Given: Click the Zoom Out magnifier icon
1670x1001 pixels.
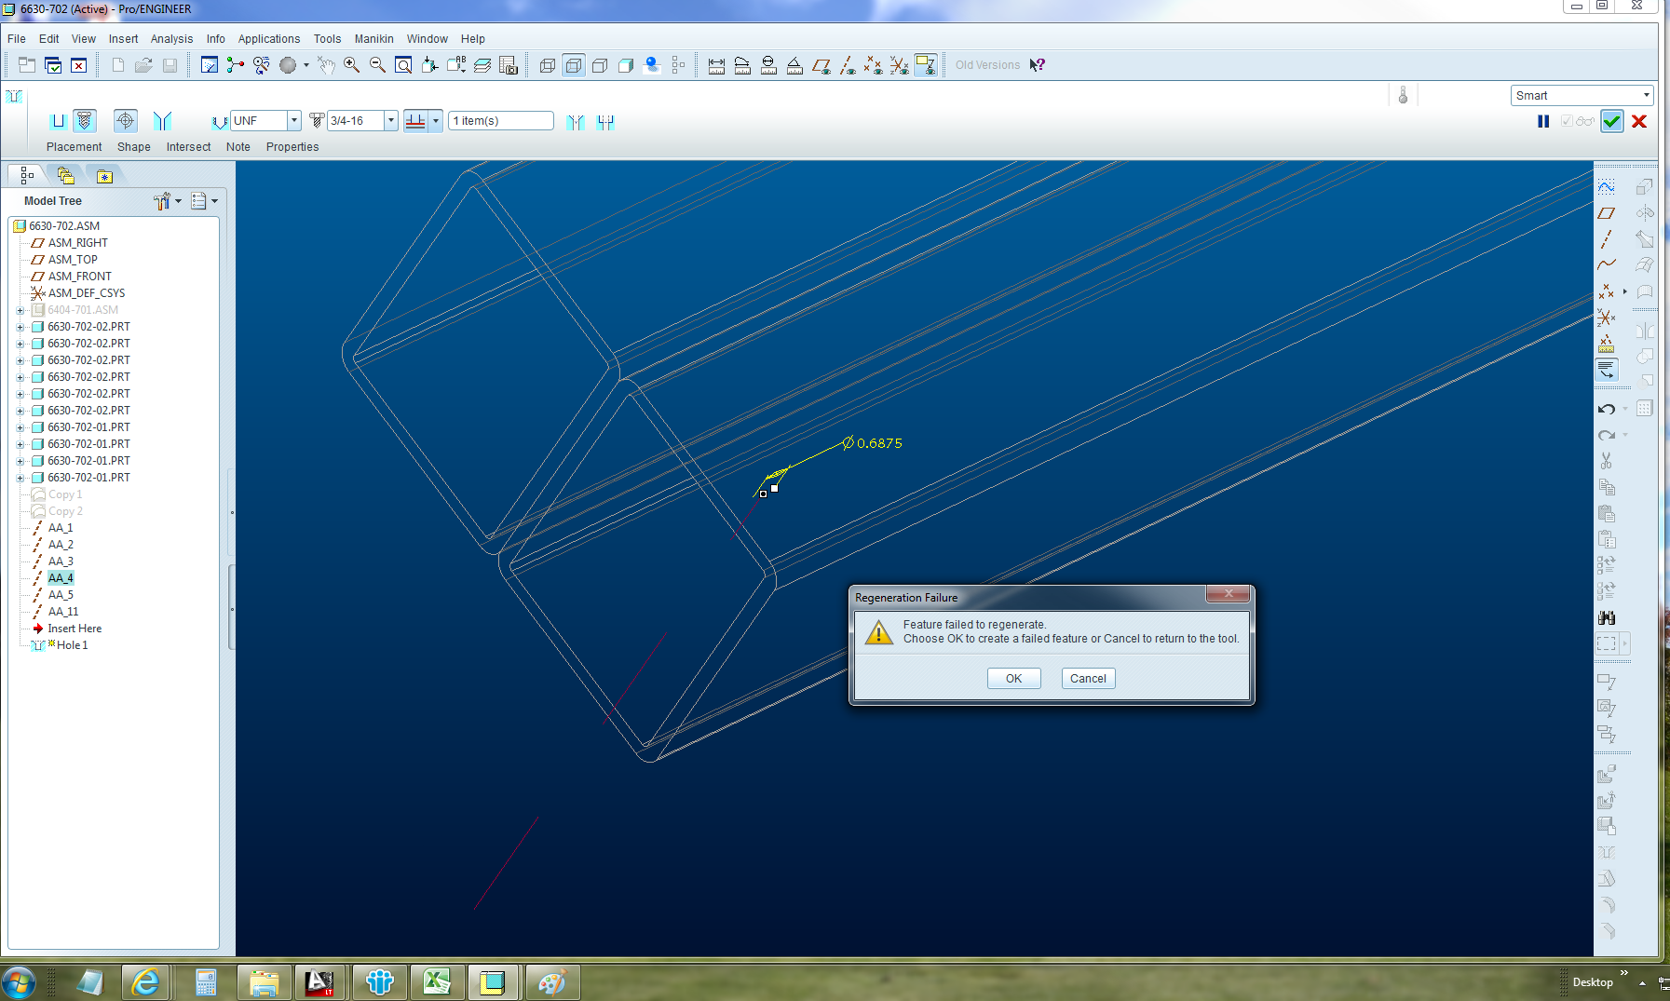Looking at the screenshot, I should tap(377, 65).
